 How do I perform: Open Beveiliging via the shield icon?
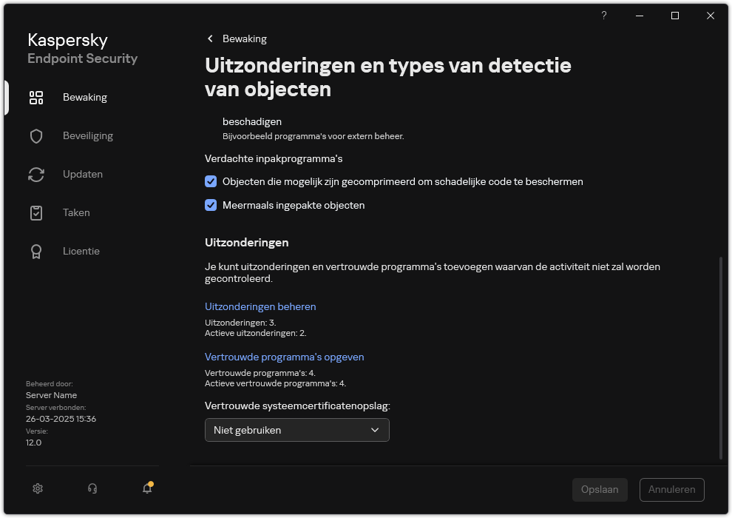click(36, 135)
